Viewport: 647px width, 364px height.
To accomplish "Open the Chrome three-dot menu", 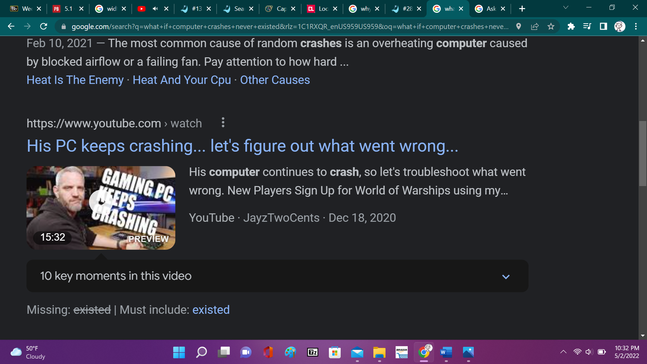I will click(x=636, y=26).
